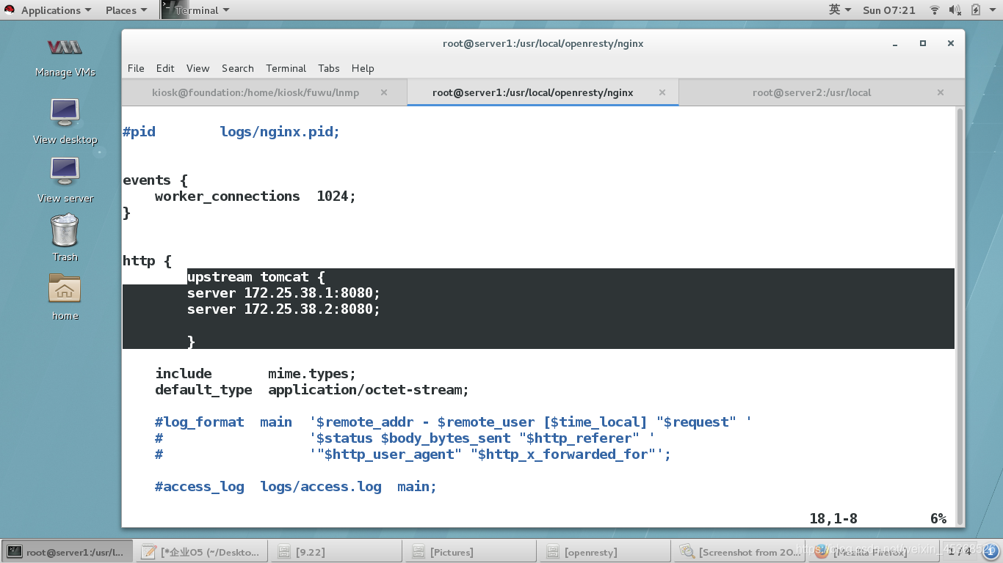Close the kiosk@foundation terminal tab
1003x563 pixels.
pos(384,93)
